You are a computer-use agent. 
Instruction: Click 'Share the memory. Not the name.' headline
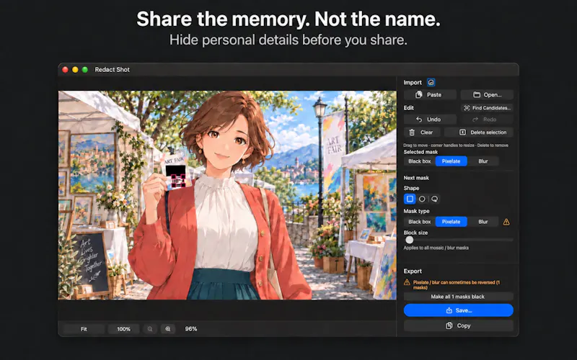coord(288,19)
